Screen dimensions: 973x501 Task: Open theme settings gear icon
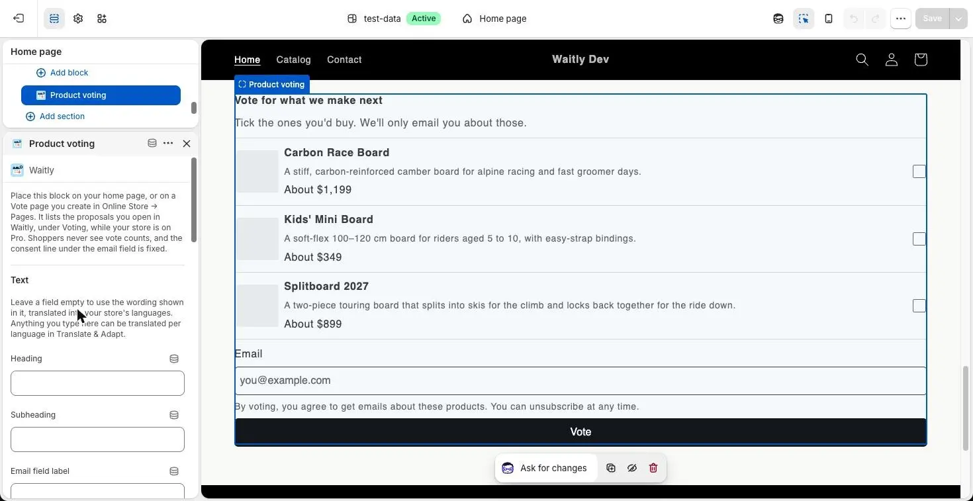coord(78,19)
